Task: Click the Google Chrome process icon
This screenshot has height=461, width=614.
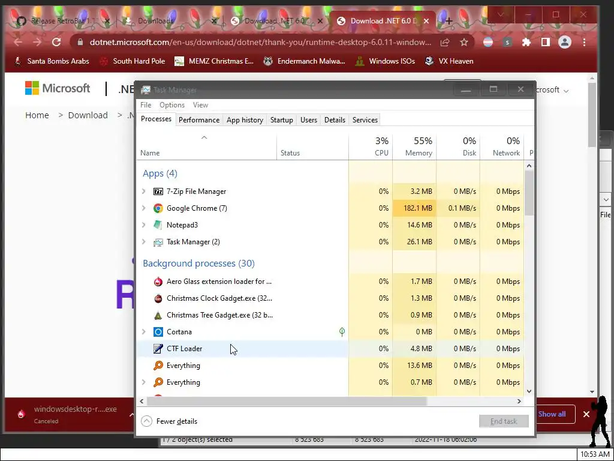Action: point(158,208)
